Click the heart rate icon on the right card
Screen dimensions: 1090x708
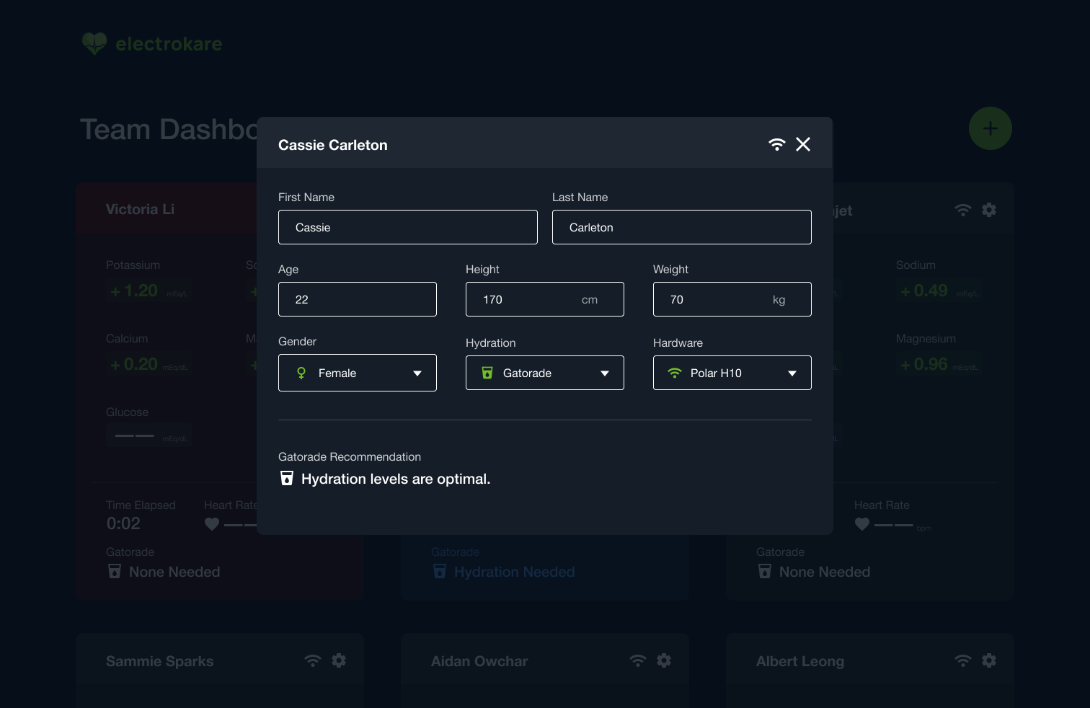(x=862, y=524)
